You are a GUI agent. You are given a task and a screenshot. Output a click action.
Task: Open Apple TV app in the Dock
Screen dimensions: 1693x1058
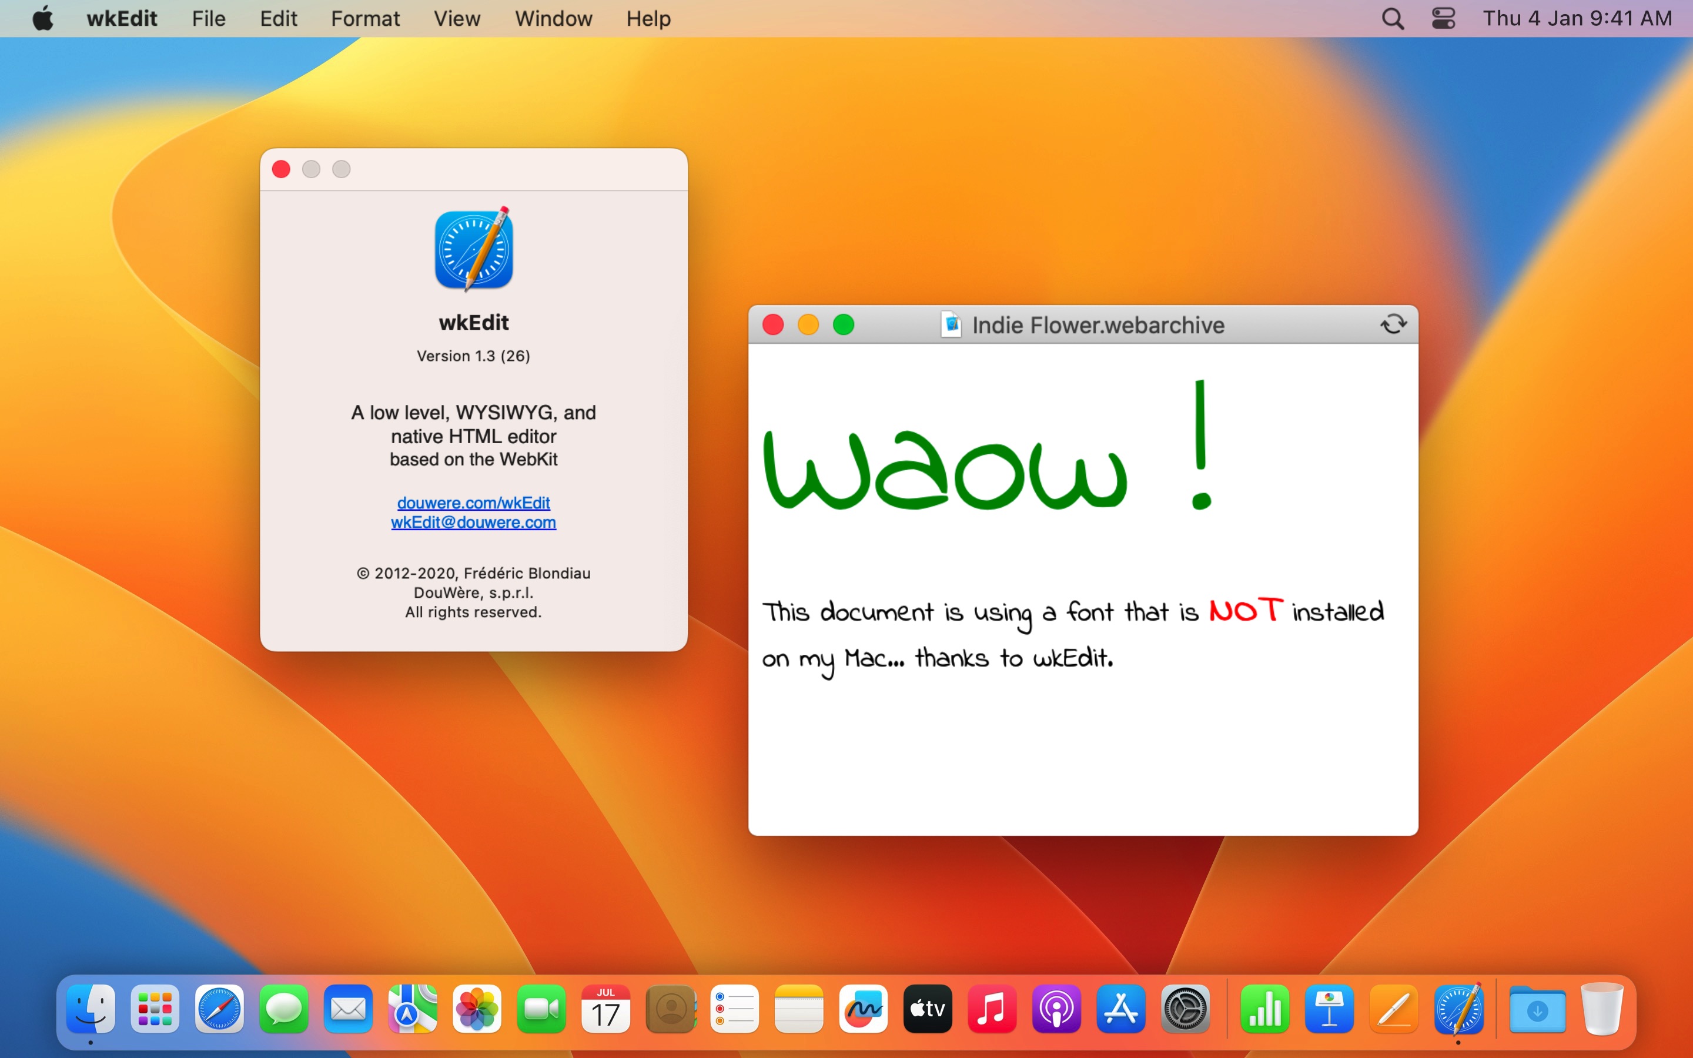pyautogui.click(x=928, y=1009)
